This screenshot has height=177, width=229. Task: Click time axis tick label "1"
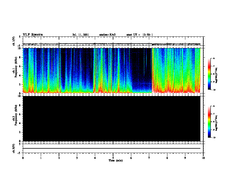41,158
